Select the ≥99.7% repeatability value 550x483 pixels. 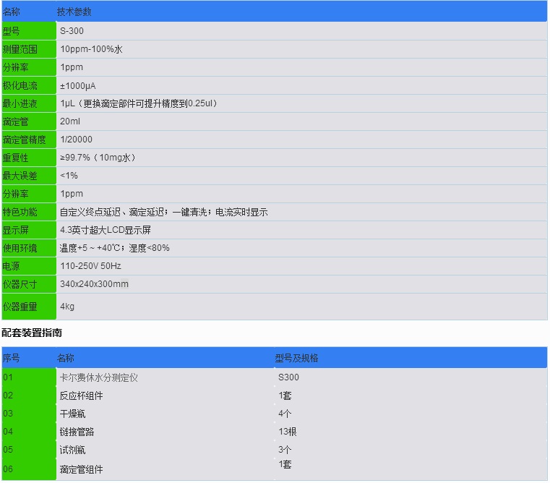[x=98, y=158]
